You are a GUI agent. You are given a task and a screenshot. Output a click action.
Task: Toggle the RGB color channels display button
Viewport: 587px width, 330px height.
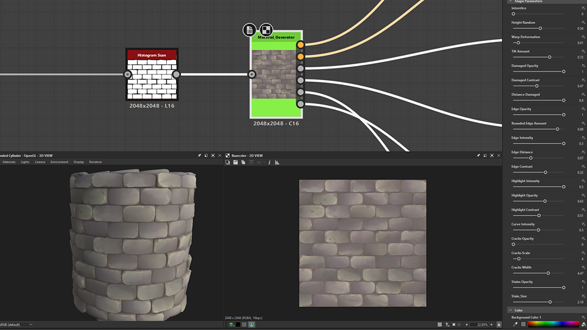pos(232,324)
